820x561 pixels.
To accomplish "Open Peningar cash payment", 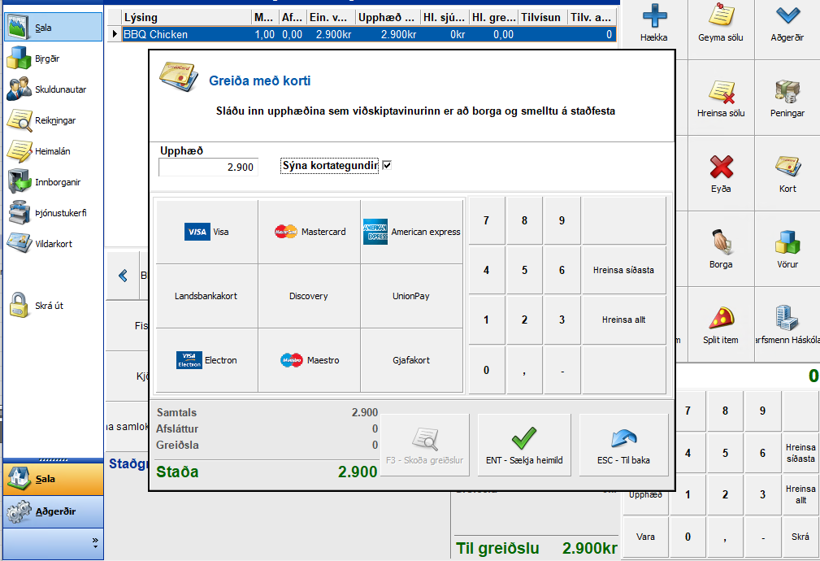I will coord(787,92).
